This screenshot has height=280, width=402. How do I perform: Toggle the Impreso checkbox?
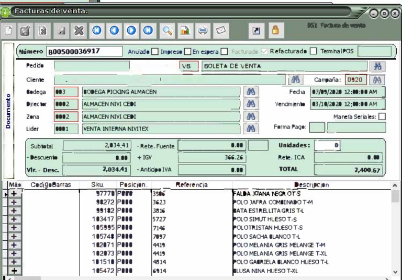(x=187, y=51)
